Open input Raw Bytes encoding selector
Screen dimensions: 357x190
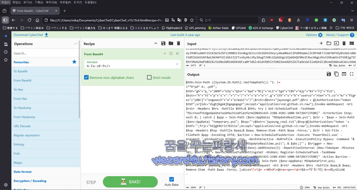pyautogui.click(x=337, y=65)
